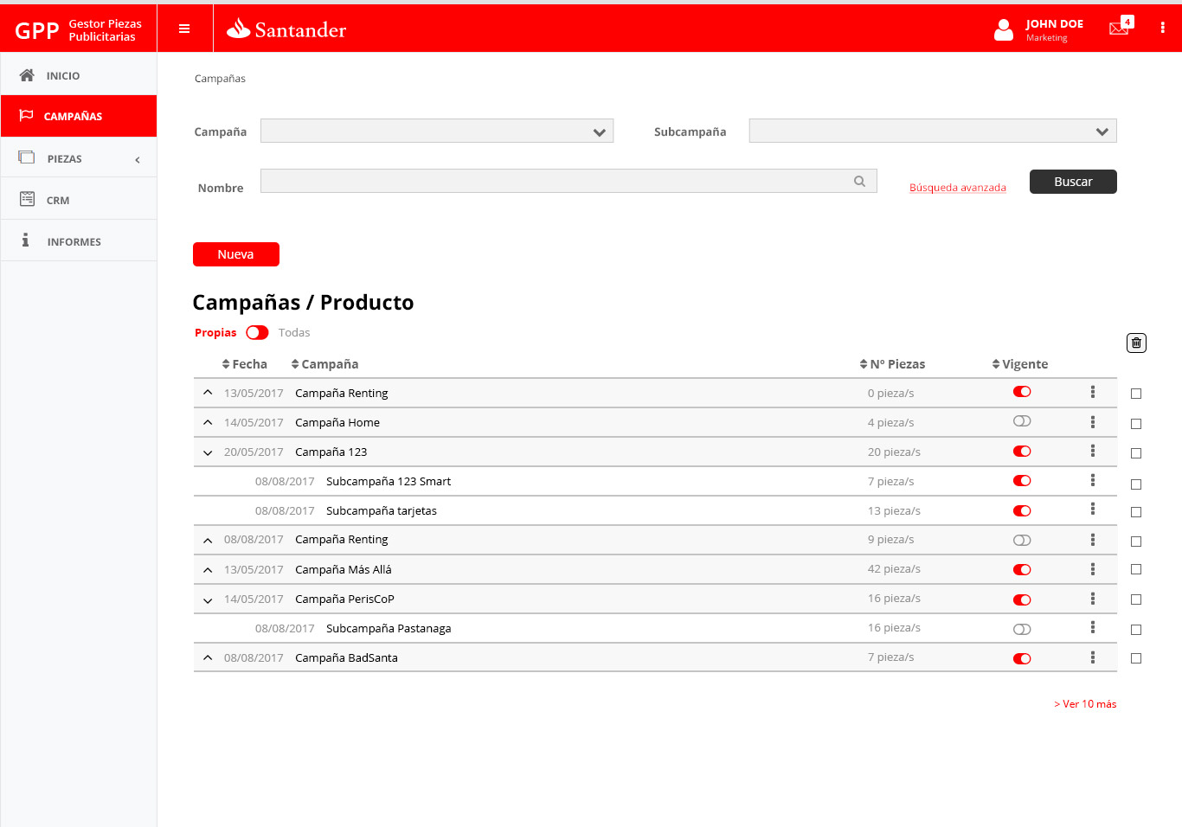Viewport: 1182px width, 827px height.
Task: Expand Campaña Renting 13/05/2017 row chevron
Action: [x=208, y=392]
